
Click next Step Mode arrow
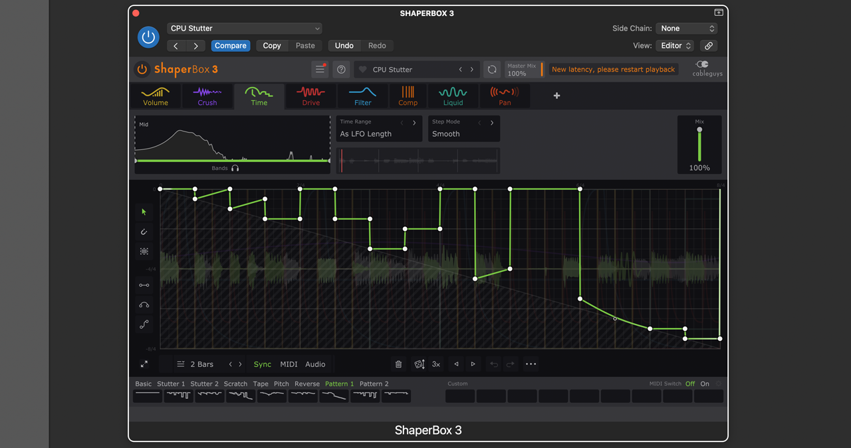pos(492,123)
